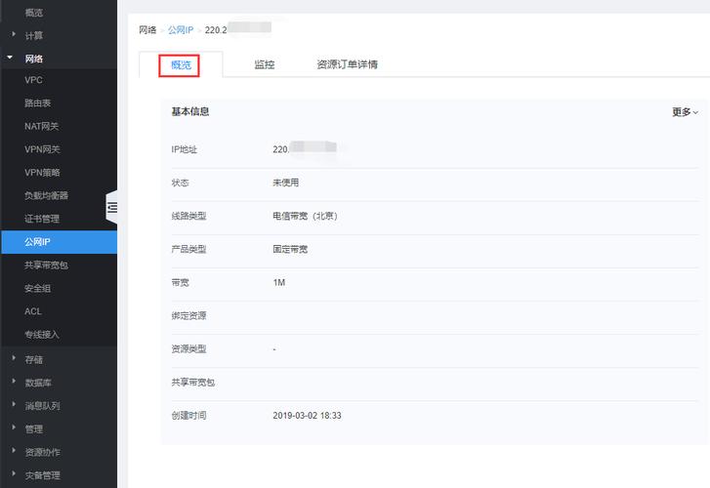Expand the 管理 menu group
Image resolution: width=710 pixels, height=488 pixels.
pyautogui.click(x=14, y=428)
